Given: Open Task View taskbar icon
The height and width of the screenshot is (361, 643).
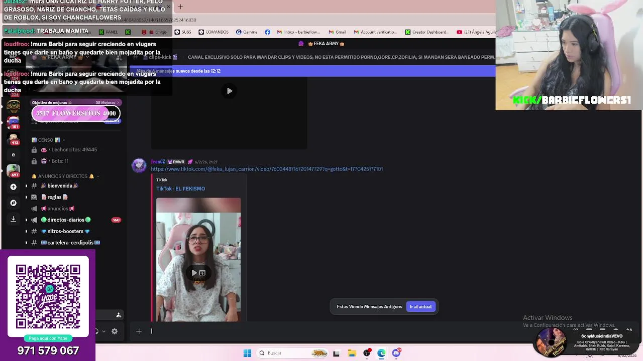Looking at the screenshot, I should click(x=336, y=353).
